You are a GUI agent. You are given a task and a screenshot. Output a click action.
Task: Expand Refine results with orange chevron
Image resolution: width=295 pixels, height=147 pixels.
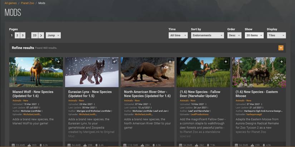[281, 48]
